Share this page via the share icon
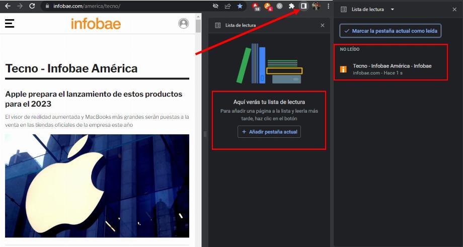463x247 pixels. click(x=227, y=6)
